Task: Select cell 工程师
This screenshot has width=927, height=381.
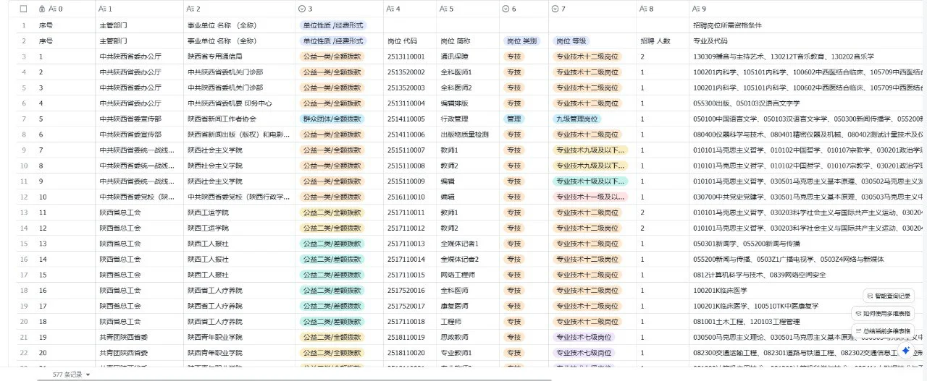Action: pyautogui.click(x=466, y=322)
